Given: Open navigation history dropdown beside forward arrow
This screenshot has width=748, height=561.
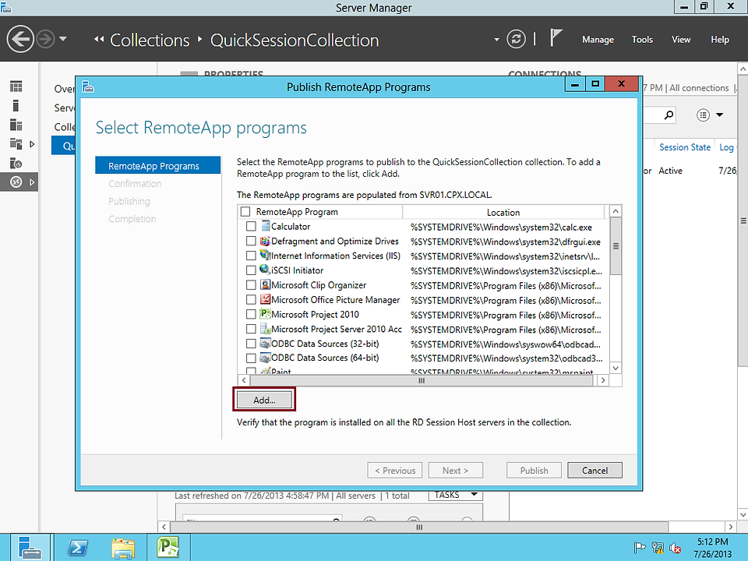Looking at the screenshot, I should tap(63, 39).
